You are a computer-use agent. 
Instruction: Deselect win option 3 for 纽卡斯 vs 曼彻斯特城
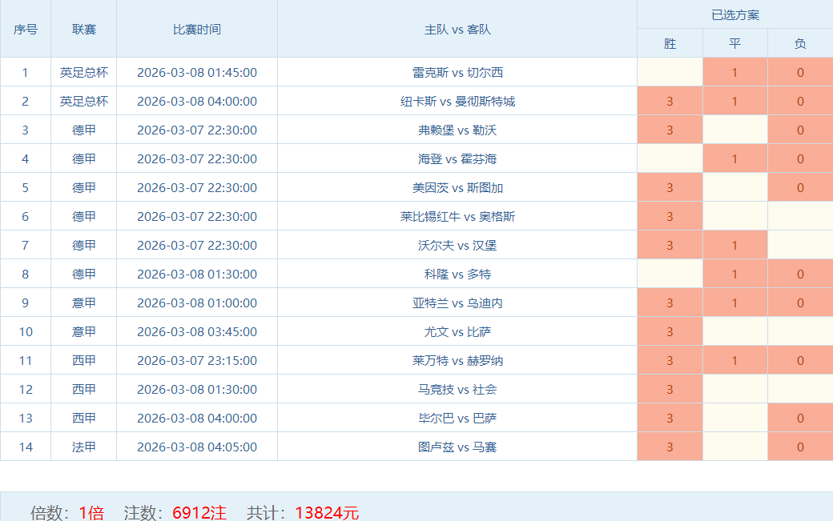coord(670,101)
